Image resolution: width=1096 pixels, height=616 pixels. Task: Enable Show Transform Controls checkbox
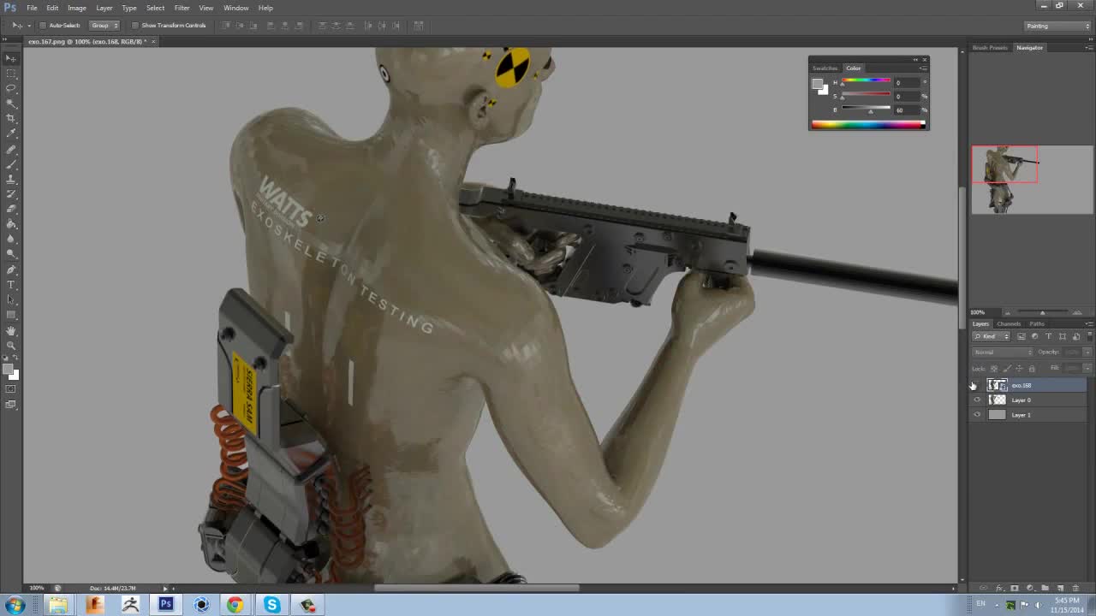[135, 26]
